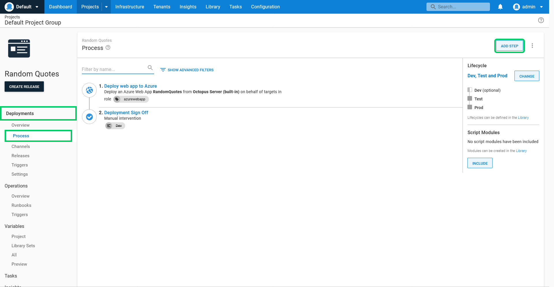Screen dimensions: 554x287
Task: Open the process overflow three-dot menu
Action: [532, 46]
